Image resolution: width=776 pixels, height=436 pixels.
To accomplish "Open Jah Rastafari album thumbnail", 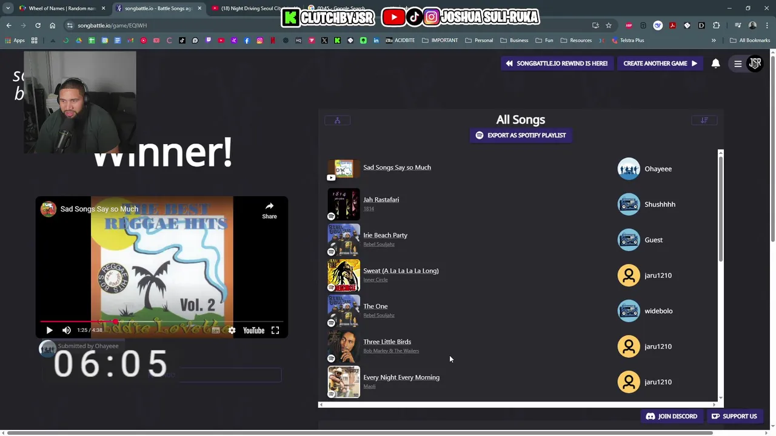I will click(344, 204).
